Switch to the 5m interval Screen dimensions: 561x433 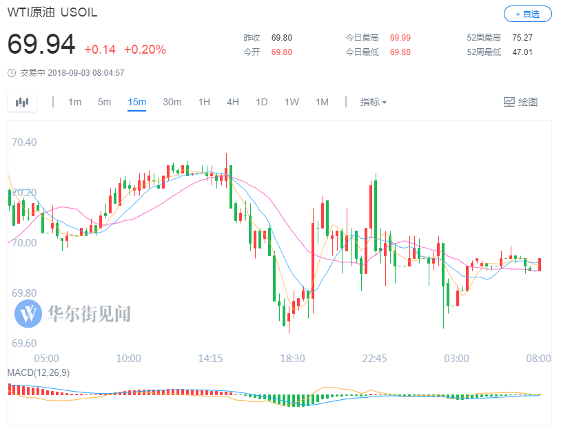(104, 102)
